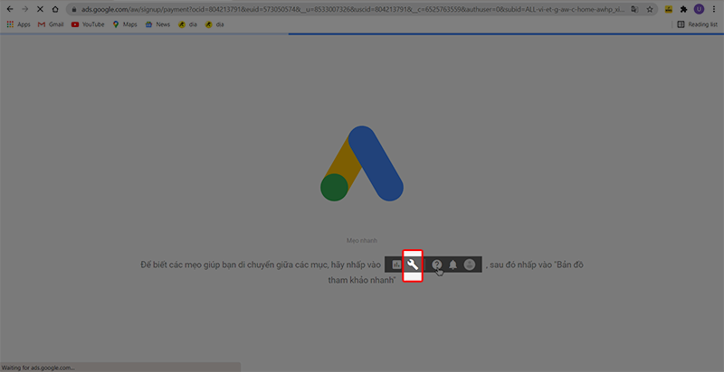Click the wrench tools icon
Screen dimensions: 724x372
click(x=413, y=265)
